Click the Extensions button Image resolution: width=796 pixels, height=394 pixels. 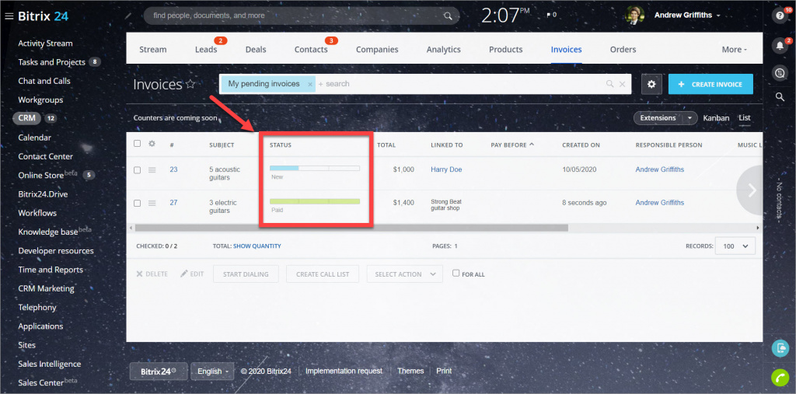(658, 118)
